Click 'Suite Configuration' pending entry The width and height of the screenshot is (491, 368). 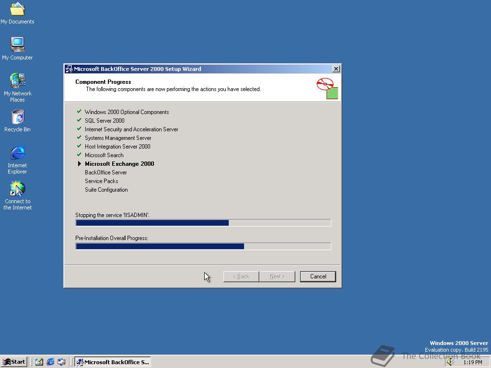pos(106,190)
